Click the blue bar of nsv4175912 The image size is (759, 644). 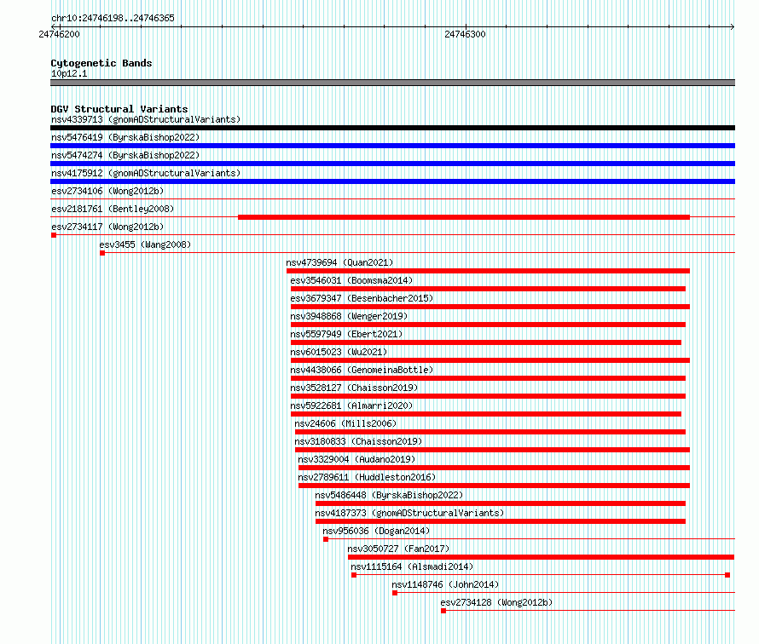coord(392,181)
